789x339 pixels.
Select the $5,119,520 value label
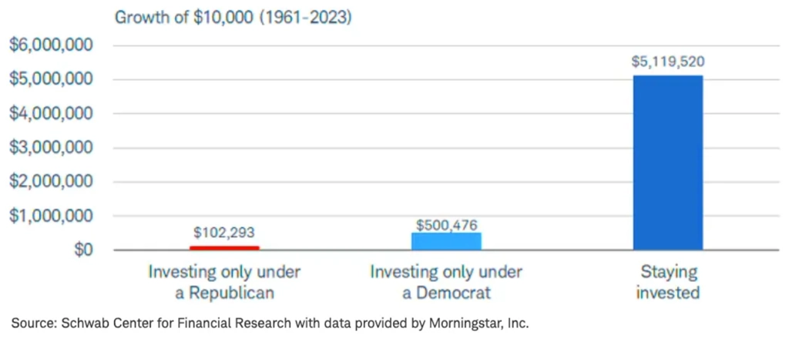(x=668, y=62)
